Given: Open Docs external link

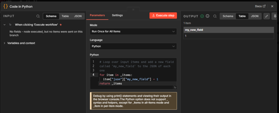Looking at the screenshot, I should (x=260, y=6).
